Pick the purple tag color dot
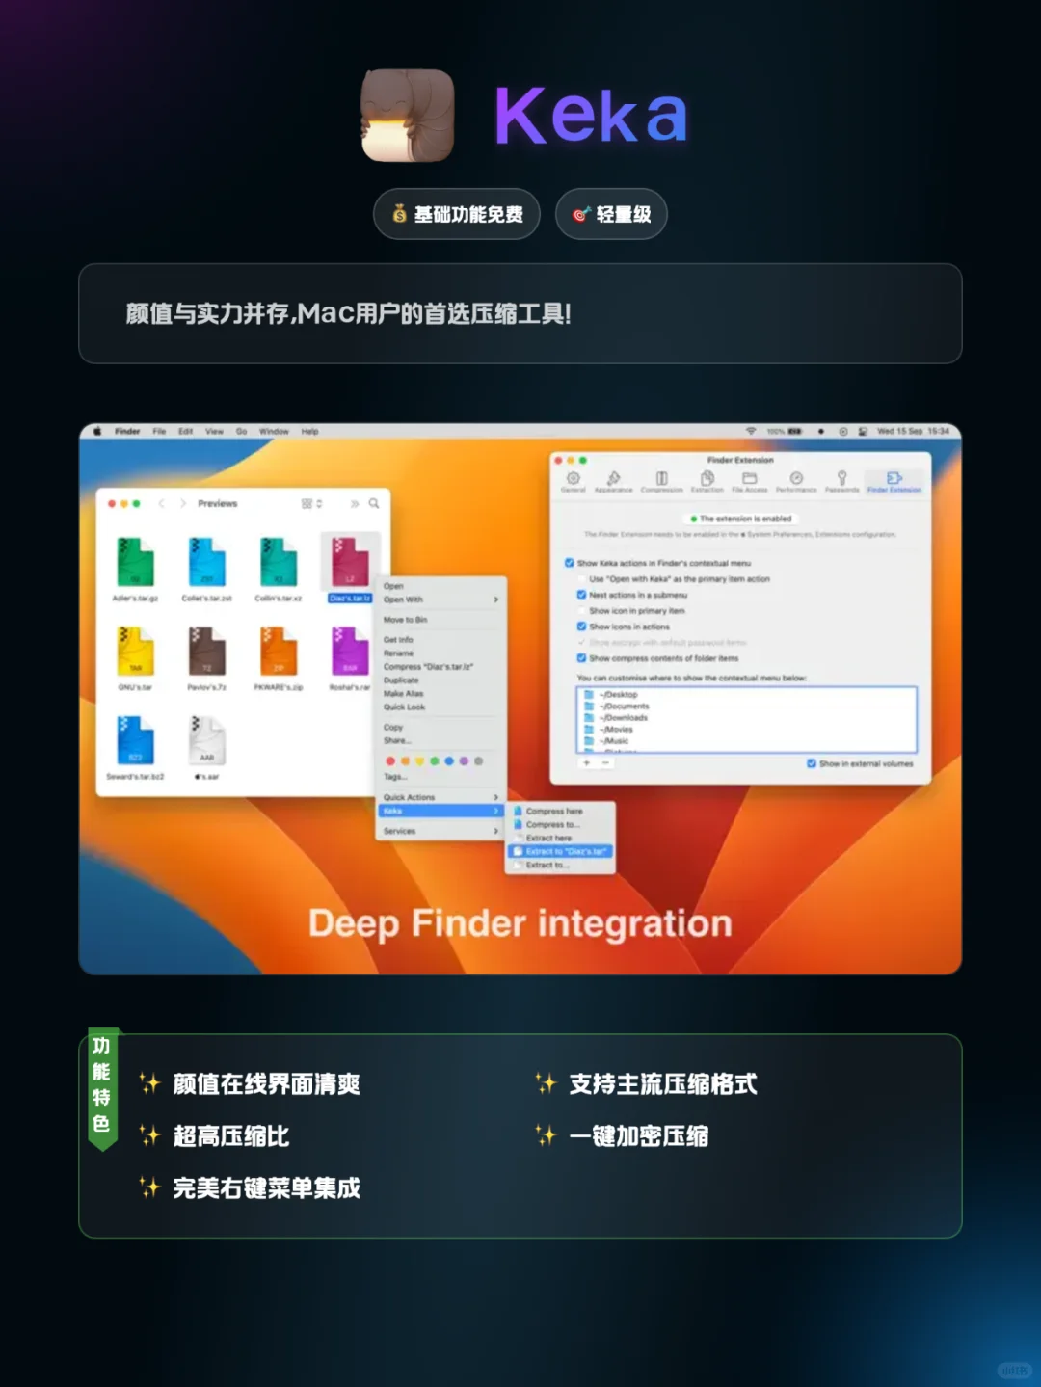Screen dimensions: 1041x1387 (x=464, y=761)
